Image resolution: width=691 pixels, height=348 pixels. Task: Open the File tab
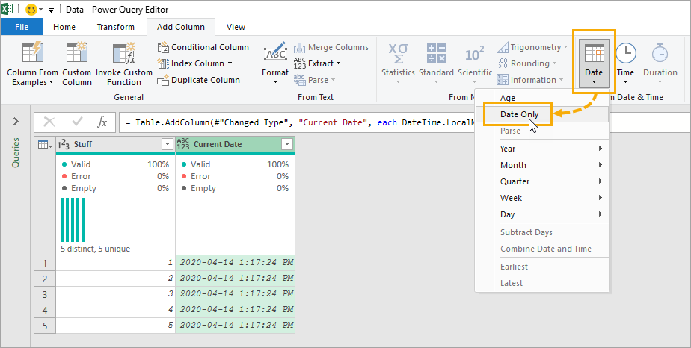(22, 27)
